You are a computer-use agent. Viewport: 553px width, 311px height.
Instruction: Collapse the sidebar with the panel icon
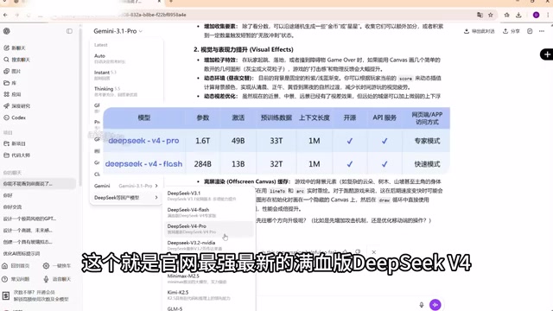pyautogui.click(x=69, y=31)
